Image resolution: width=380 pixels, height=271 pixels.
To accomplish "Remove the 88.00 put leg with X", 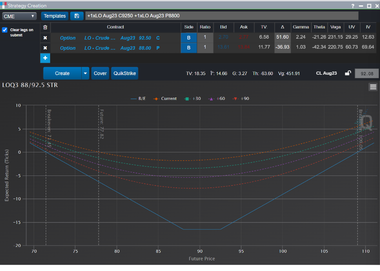I will (45, 48).
